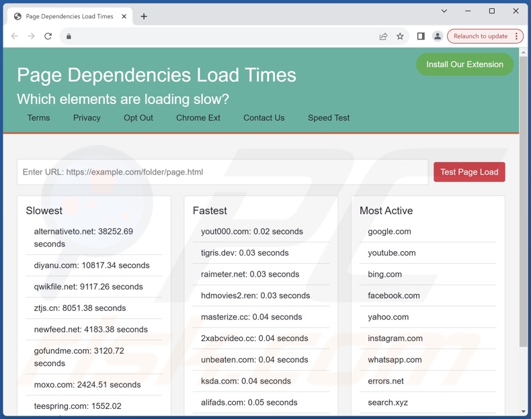Click whatsapp.com in Most Active
Image resolution: width=531 pixels, height=419 pixels.
tap(395, 359)
